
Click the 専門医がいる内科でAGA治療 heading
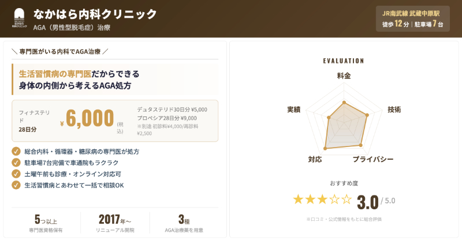(59, 51)
